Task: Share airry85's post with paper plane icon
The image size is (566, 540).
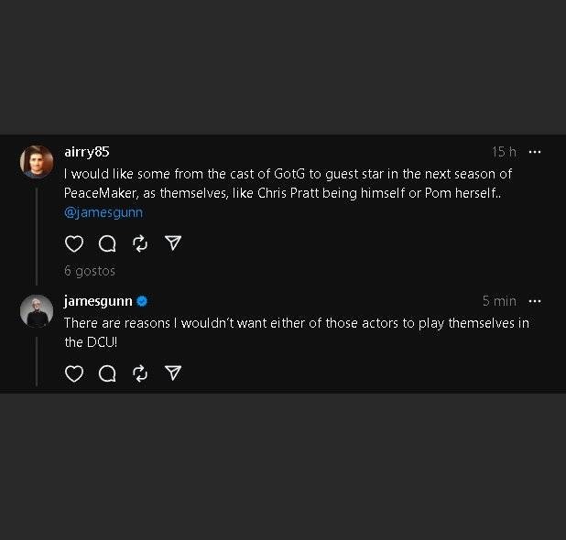Action: click(x=173, y=243)
